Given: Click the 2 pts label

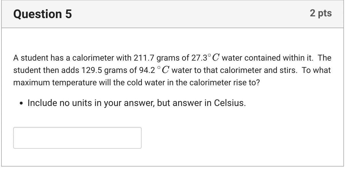Looking at the screenshot, I should pyautogui.click(x=322, y=13).
